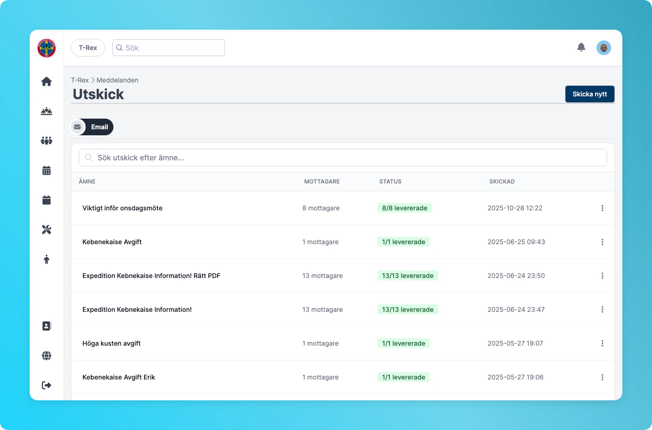Click '8 mottagare' cell
The image size is (652, 430).
click(x=321, y=208)
